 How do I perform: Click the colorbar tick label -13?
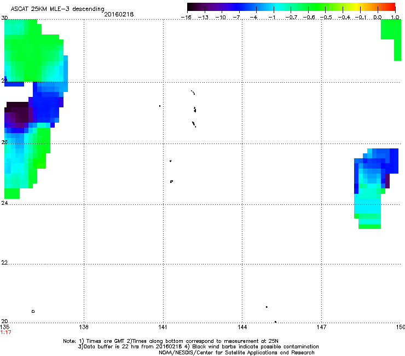pyautogui.click(x=203, y=18)
